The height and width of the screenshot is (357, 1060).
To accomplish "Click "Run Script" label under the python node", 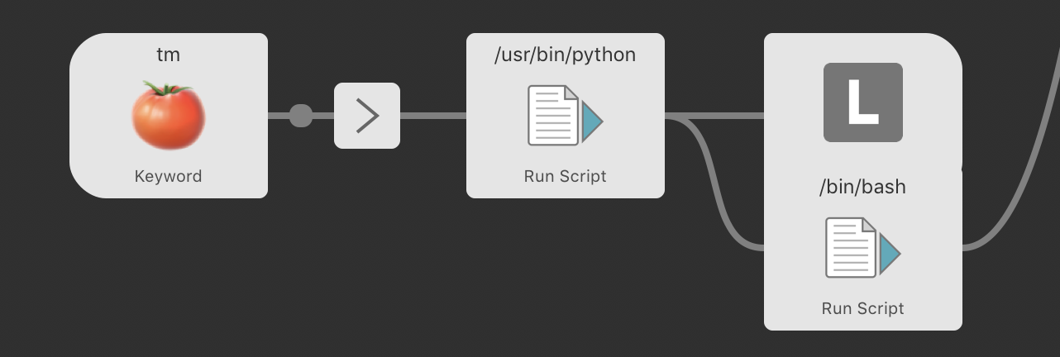I will click(x=566, y=176).
